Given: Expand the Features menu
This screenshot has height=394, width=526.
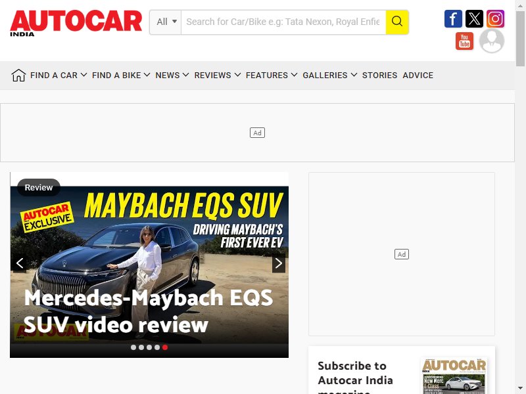Looking at the screenshot, I should 272,76.
